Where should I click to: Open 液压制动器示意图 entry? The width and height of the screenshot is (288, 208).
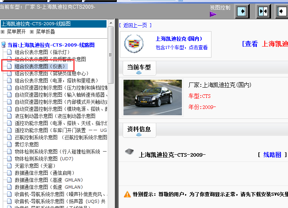[x=55, y=116]
